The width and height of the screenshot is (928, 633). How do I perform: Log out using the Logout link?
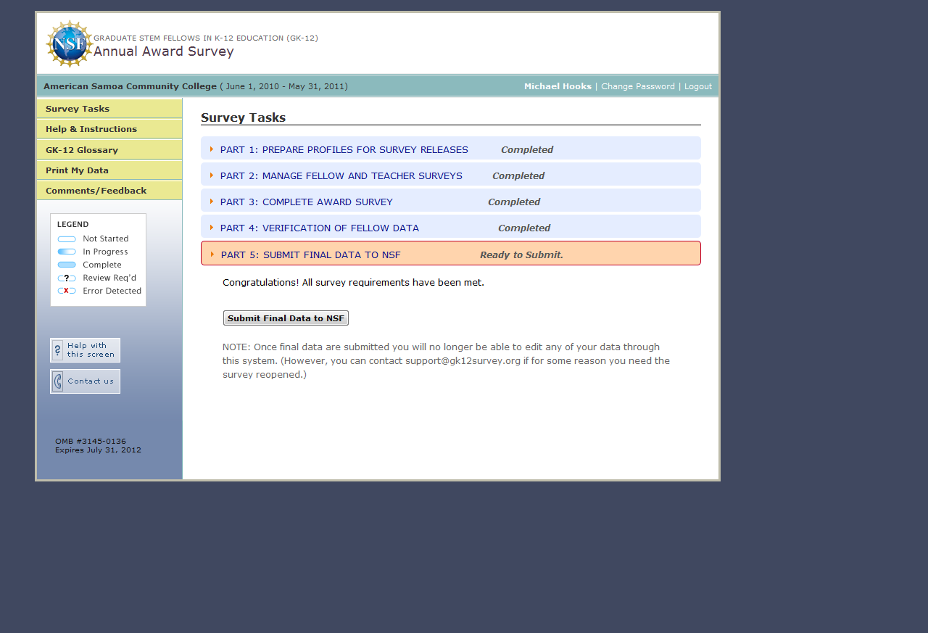698,86
